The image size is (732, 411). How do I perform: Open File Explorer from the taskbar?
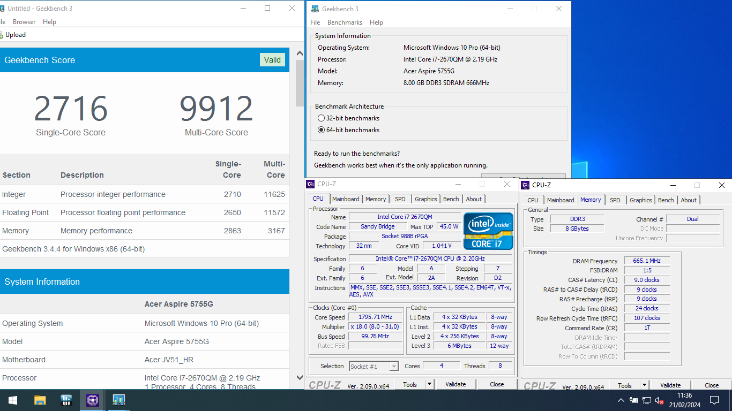pyautogui.click(x=40, y=400)
